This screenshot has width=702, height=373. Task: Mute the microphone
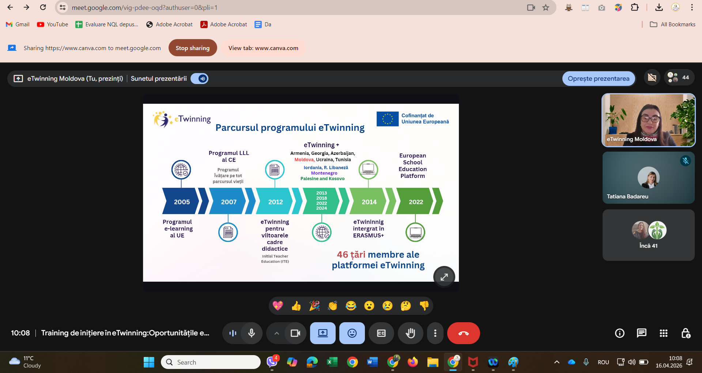tap(252, 333)
